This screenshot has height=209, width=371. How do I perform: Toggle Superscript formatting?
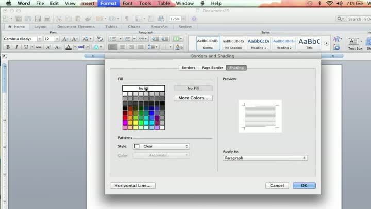pos(48,47)
